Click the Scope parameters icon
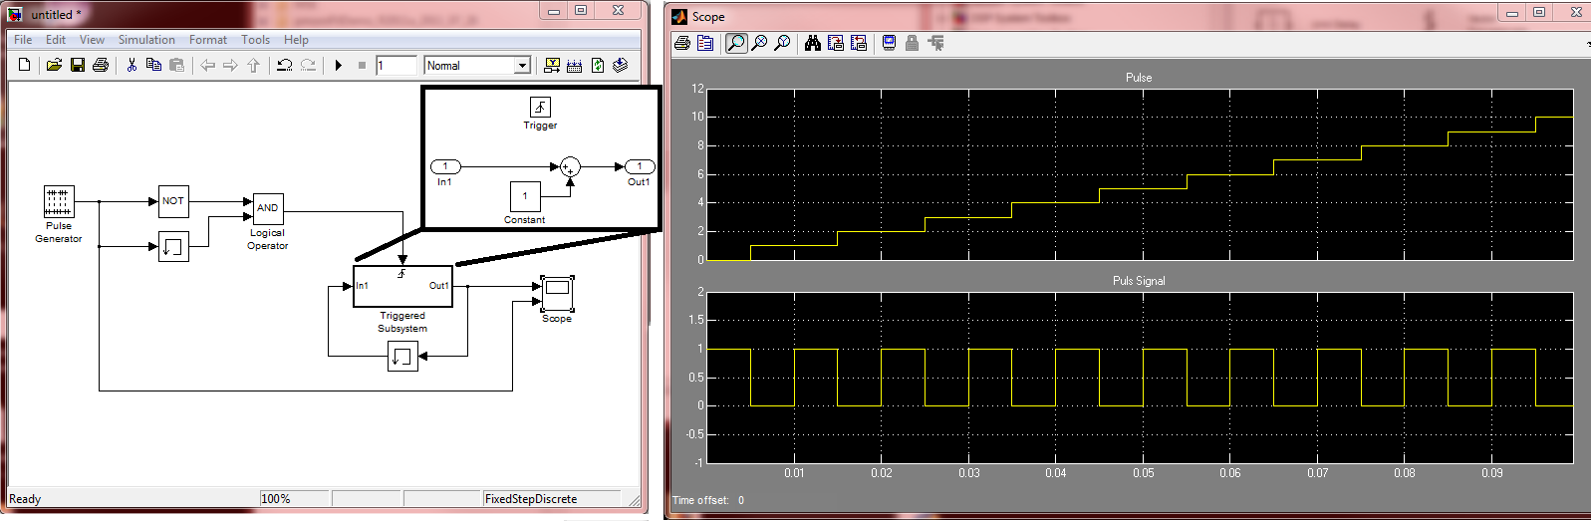 (x=705, y=43)
